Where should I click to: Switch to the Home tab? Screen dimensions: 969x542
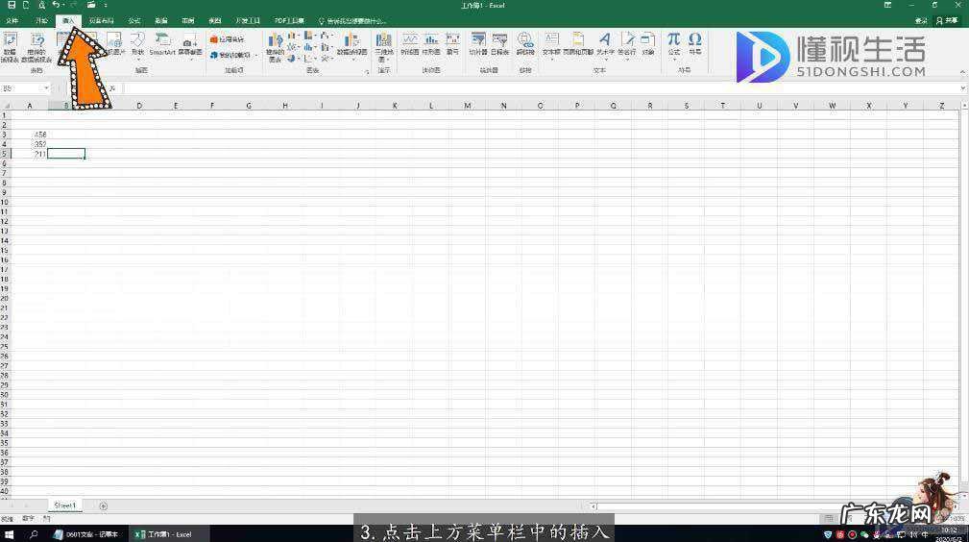point(41,21)
